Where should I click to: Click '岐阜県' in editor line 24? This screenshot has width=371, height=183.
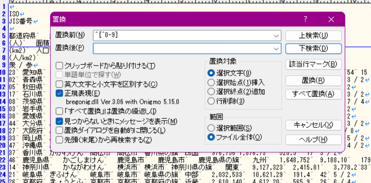(x=32, y=175)
